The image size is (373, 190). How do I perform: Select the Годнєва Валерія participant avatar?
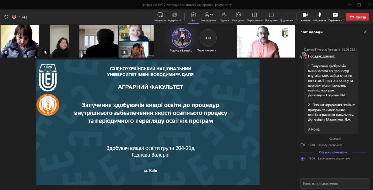[x=181, y=37]
